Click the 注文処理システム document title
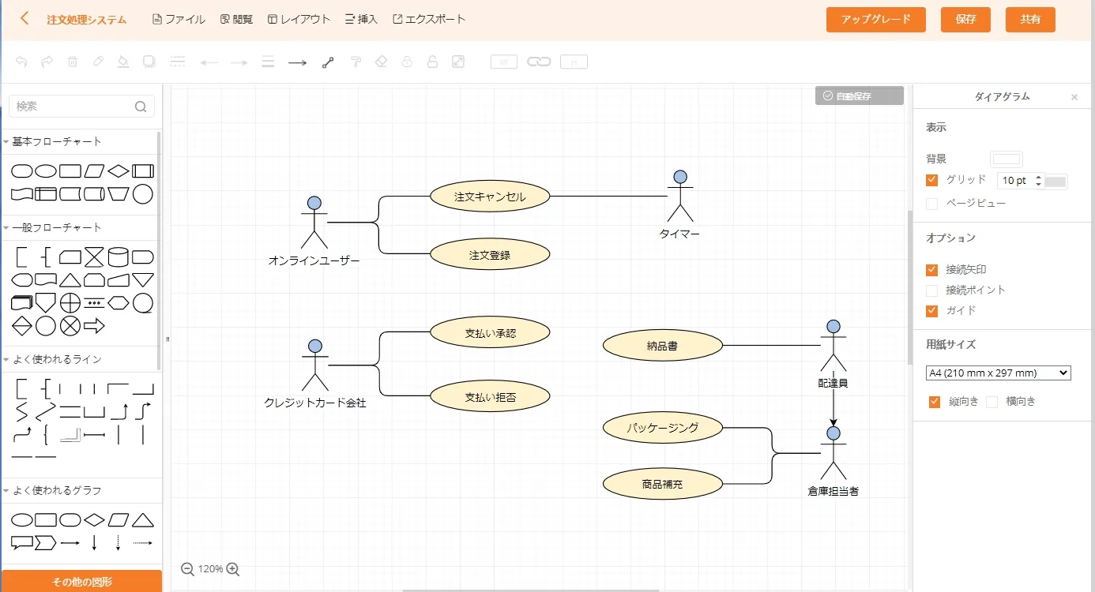1095x592 pixels. tap(86, 20)
